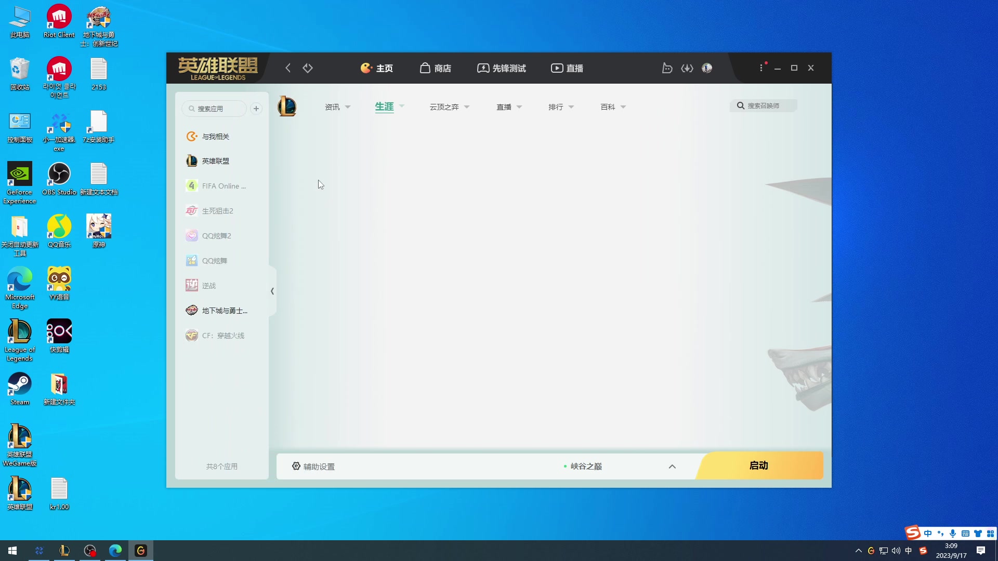Open the volume control in system tray
Image resolution: width=998 pixels, height=561 pixels.
coord(896,551)
